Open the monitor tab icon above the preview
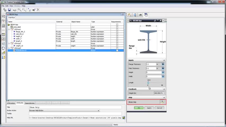This screenshot has height=127, width=226. coord(135,15)
